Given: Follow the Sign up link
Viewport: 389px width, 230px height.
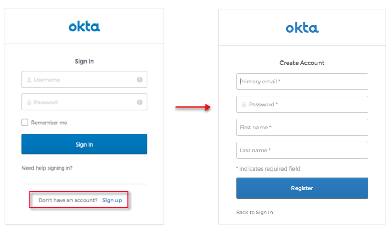Looking at the screenshot, I should [112, 200].
